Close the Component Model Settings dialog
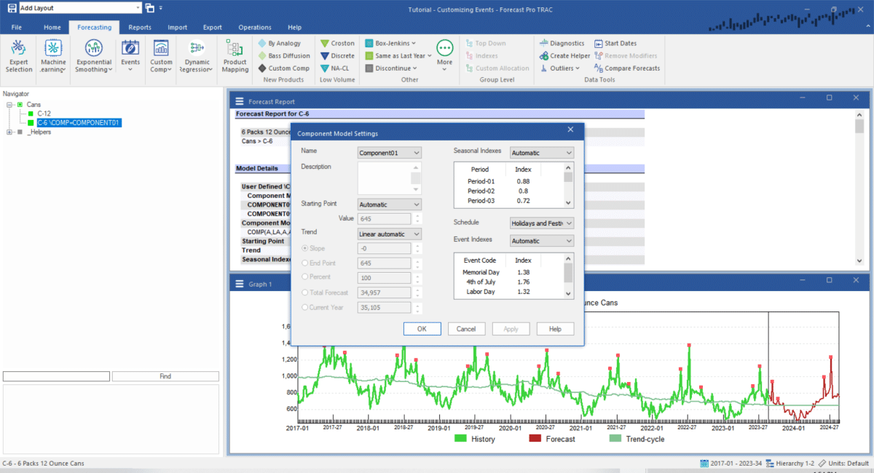Viewport: 874px width, 473px height. click(x=570, y=130)
